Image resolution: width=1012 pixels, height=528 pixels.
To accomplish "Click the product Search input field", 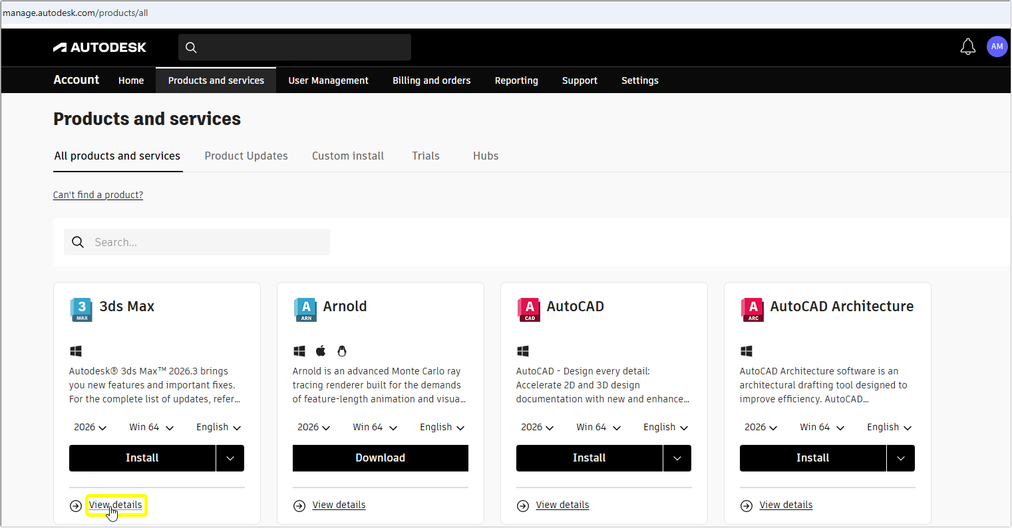I will coord(196,242).
